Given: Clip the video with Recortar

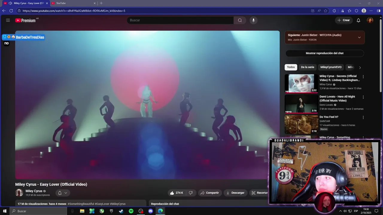Looking at the screenshot, I should coord(259,193).
